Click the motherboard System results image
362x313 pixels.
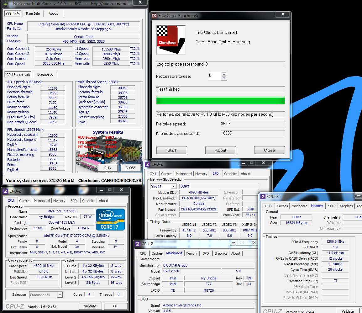point(109,151)
